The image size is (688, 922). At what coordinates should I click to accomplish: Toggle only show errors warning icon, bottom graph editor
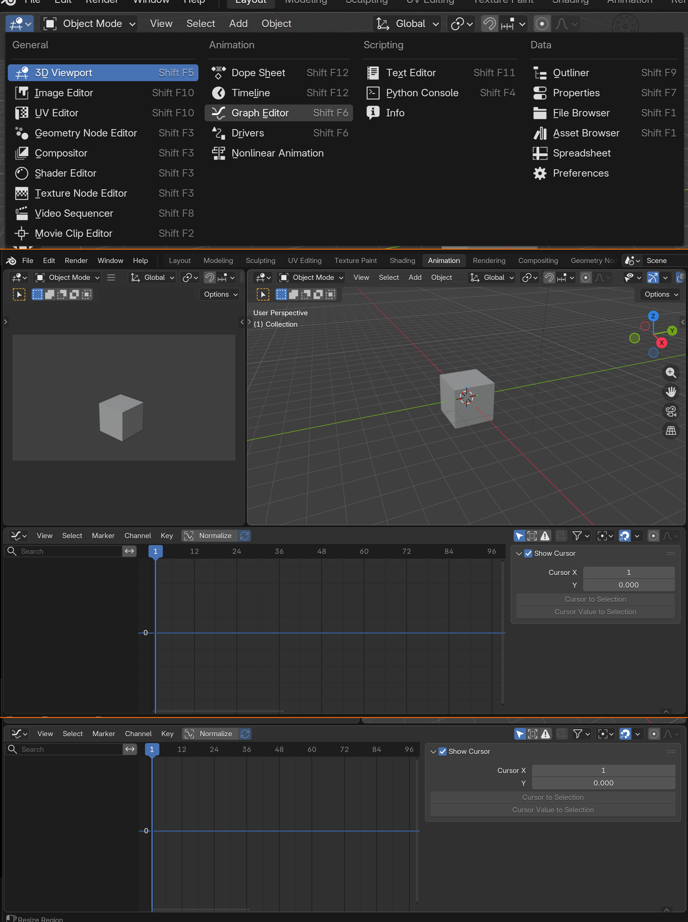tap(546, 734)
